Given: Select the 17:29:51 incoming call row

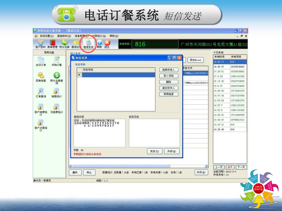Looking at the screenshot, I should [230, 72].
